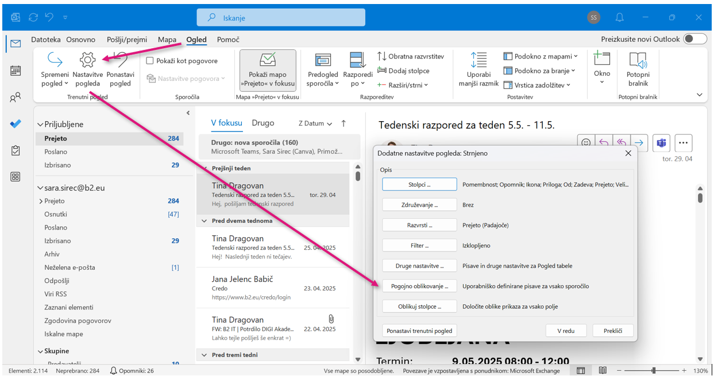Viewport: 714px width, 376px height.
Task: Click V redu in the dialog
Action: 566,331
